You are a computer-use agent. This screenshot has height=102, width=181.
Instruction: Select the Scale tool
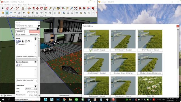coord(46,8)
